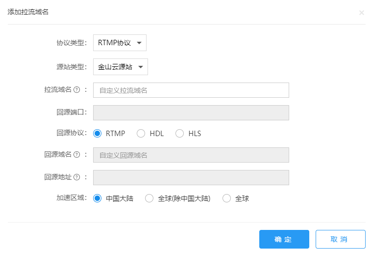Select RTMP as 回源协议

click(97, 134)
